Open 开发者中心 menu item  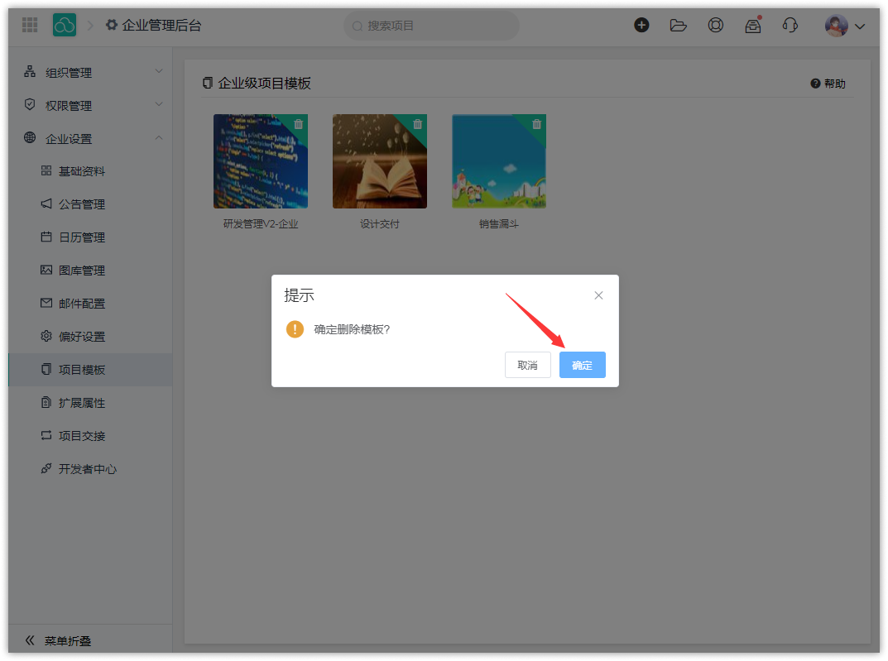(x=88, y=469)
